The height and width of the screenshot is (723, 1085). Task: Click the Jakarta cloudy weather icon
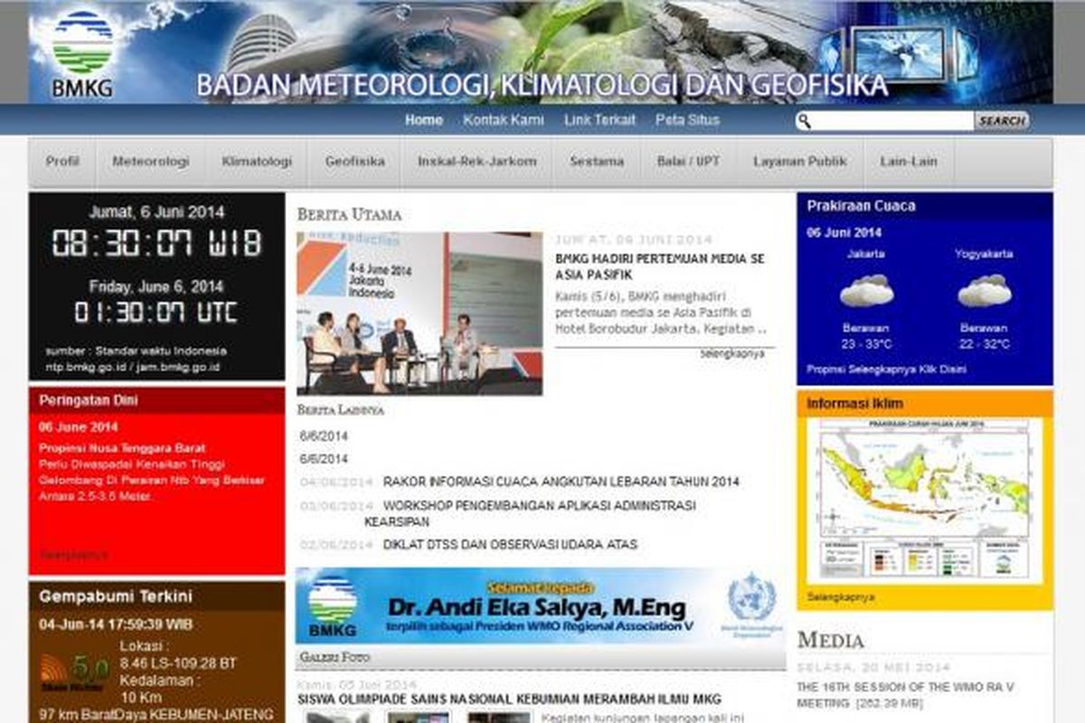pyautogui.click(x=866, y=291)
